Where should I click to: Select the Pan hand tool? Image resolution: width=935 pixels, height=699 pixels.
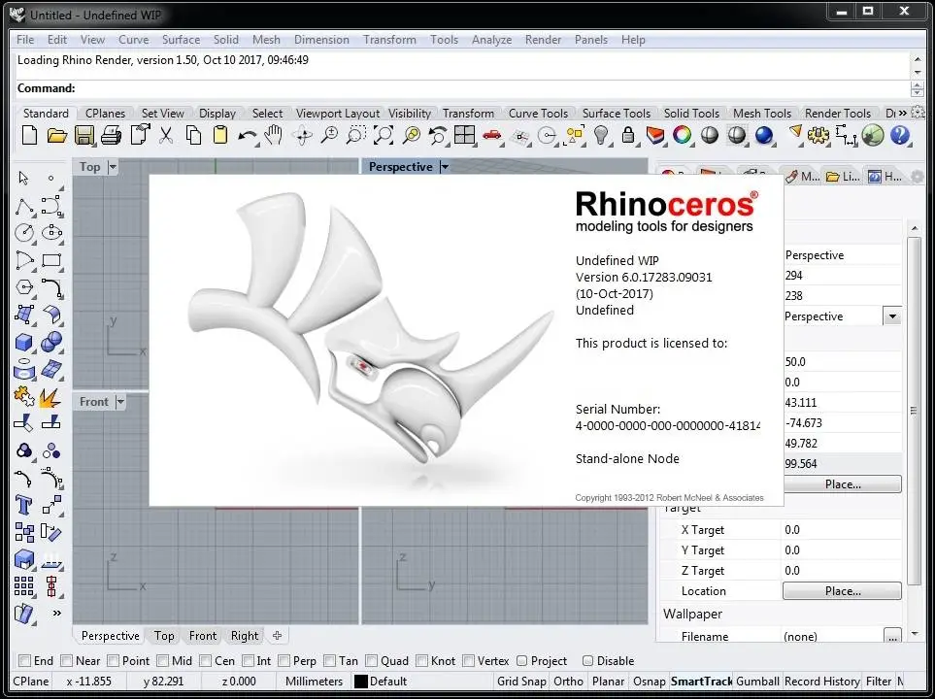coord(273,135)
